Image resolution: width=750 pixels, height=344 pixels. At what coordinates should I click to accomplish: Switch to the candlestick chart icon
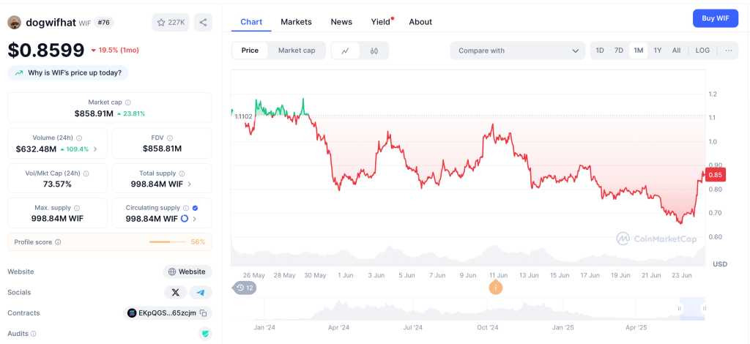coord(374,51)
